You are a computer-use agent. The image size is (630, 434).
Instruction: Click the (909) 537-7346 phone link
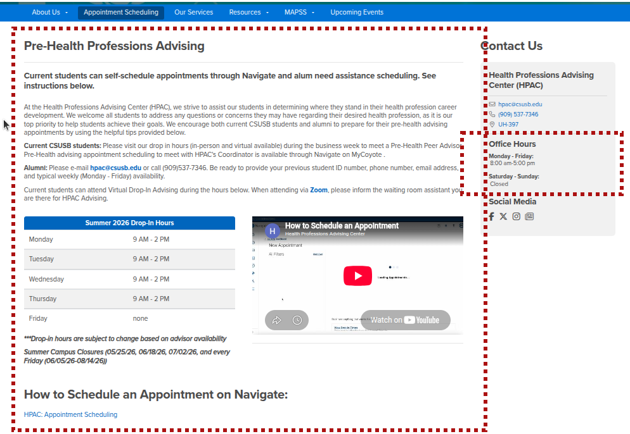coord(518,115)
